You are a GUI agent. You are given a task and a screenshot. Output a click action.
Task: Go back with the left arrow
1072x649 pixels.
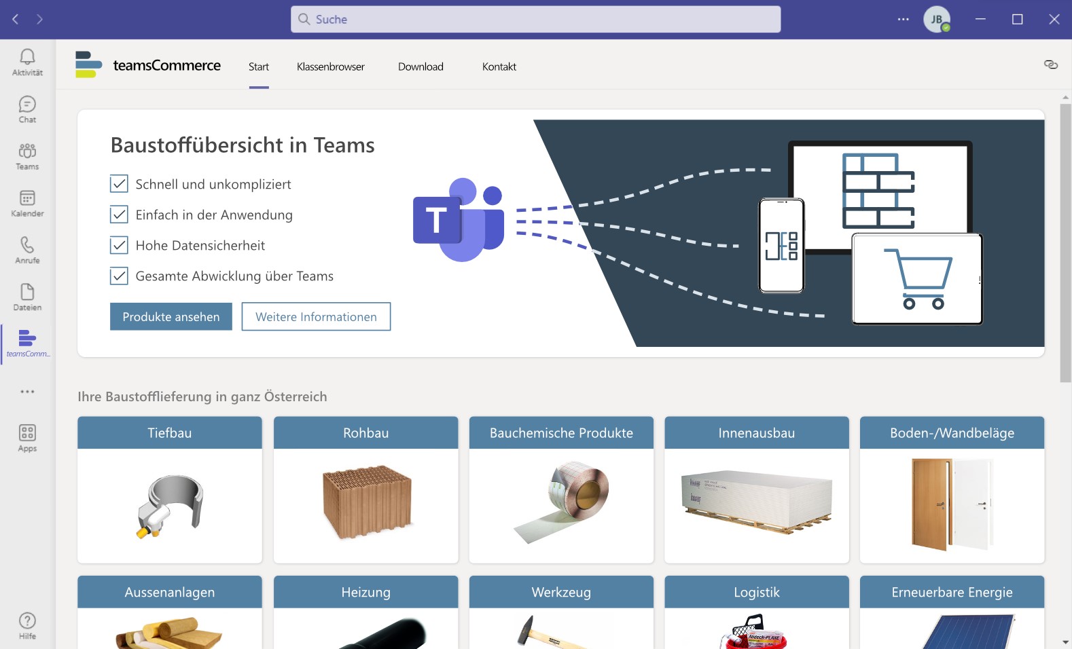[x=16, y=19]
